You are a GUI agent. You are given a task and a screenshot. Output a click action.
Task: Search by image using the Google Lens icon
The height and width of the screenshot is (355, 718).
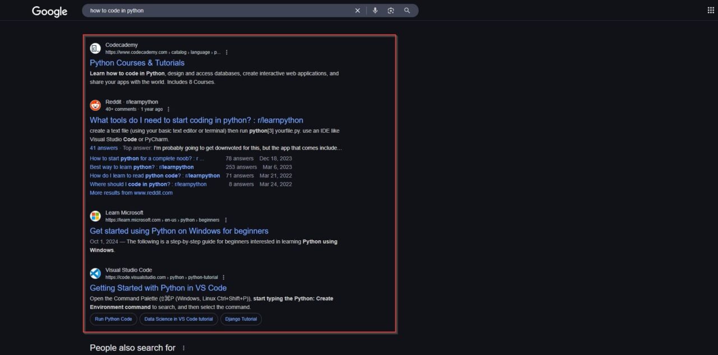tap(391, 10)
